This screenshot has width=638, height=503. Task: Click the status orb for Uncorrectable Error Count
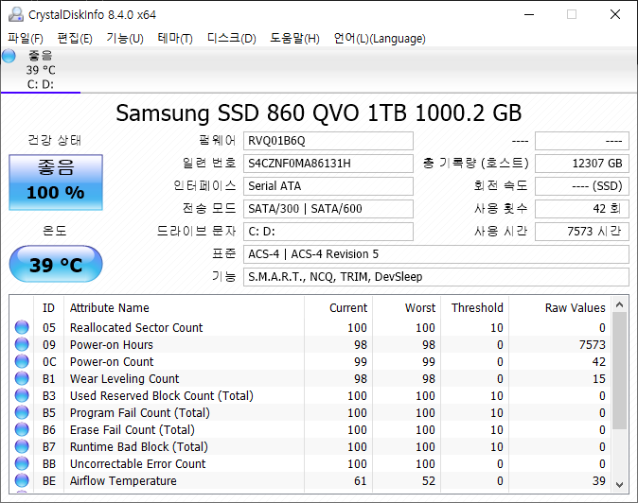[x=22, y=464]
